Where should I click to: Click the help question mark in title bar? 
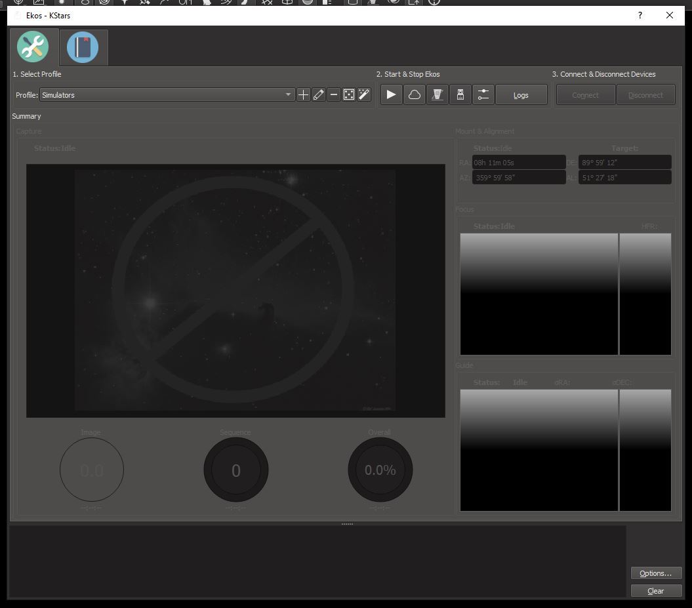[x=640, y=16]
